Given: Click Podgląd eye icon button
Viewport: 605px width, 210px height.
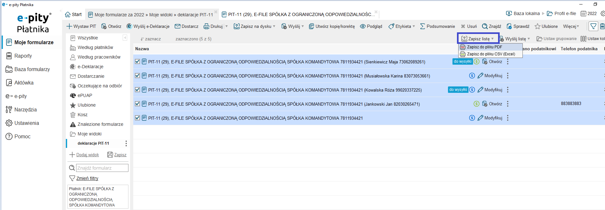Looking at the screenshot, I should (x=371, y=26).
